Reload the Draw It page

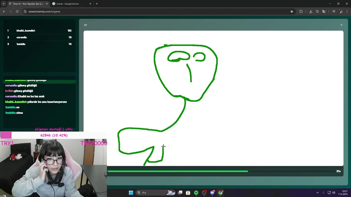(17, 11)
